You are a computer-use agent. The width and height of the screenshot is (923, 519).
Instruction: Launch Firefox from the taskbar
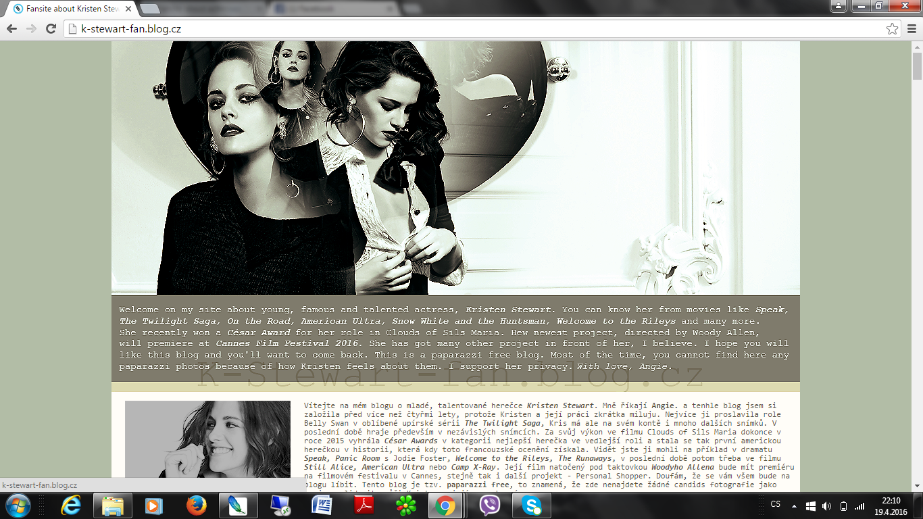(x=196, y=505)
